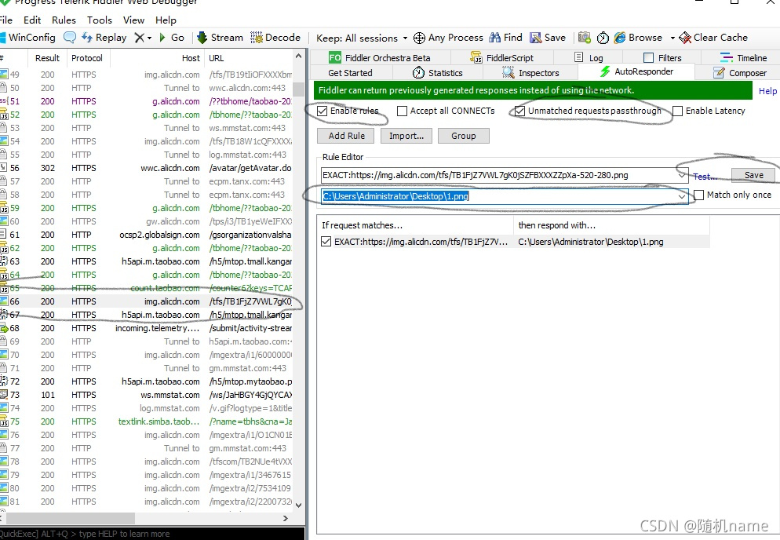780x540 pixels.
Task: Toggle Unmatched requests passthrough checkbox
Action: point(519,111)
